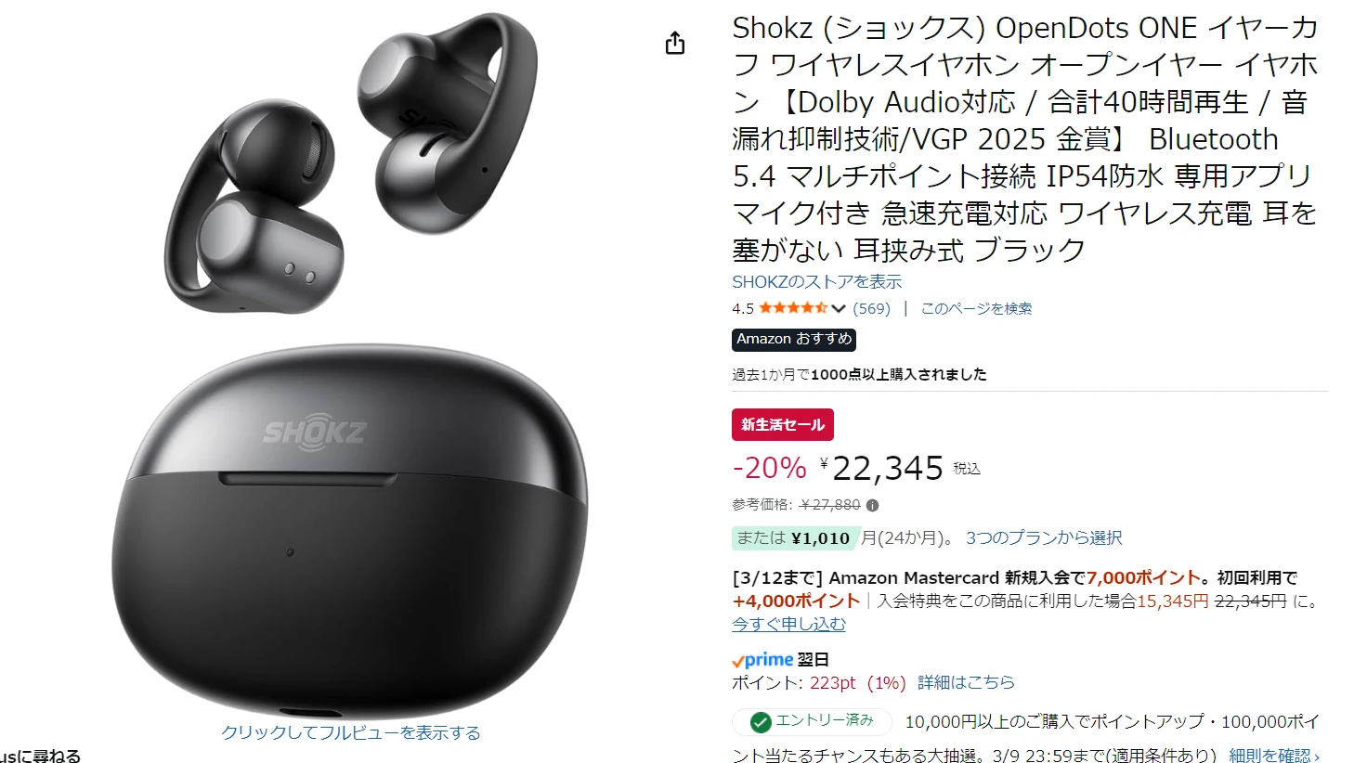
Task: Click the info icon beside reference price
Action: tap(872, 505)
